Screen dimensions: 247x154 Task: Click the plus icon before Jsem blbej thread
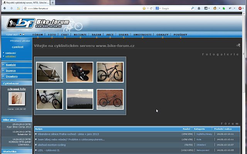click(x=36, y=139)
